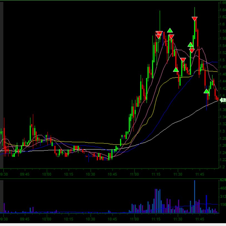Click the 10:30 label on the volume panel time axis
The width and height of the screenshot is (226, 226).
point(90,219)
